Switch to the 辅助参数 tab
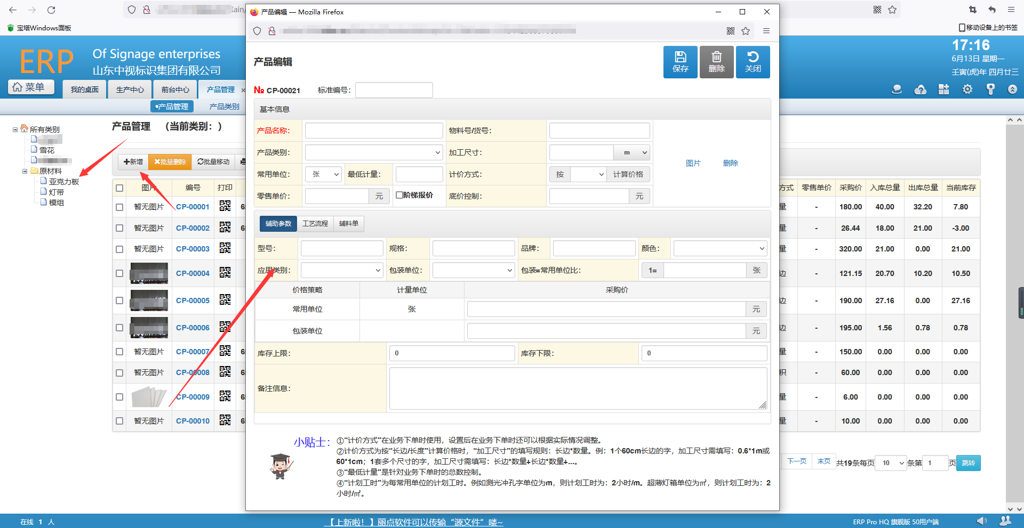 (x=278, y=224)
